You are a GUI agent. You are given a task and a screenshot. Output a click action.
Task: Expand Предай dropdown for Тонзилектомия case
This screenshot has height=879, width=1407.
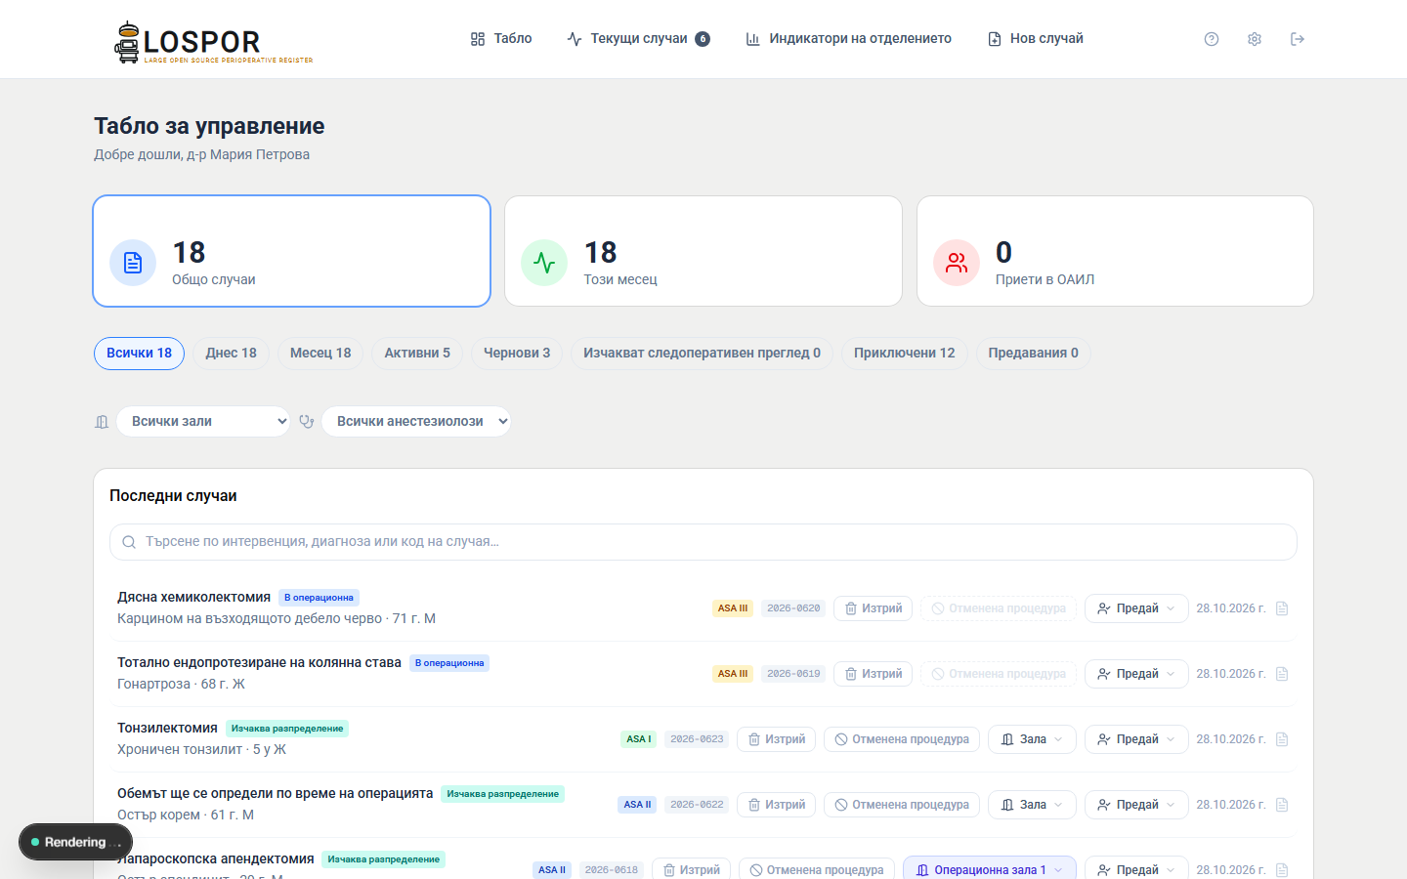1136,739
